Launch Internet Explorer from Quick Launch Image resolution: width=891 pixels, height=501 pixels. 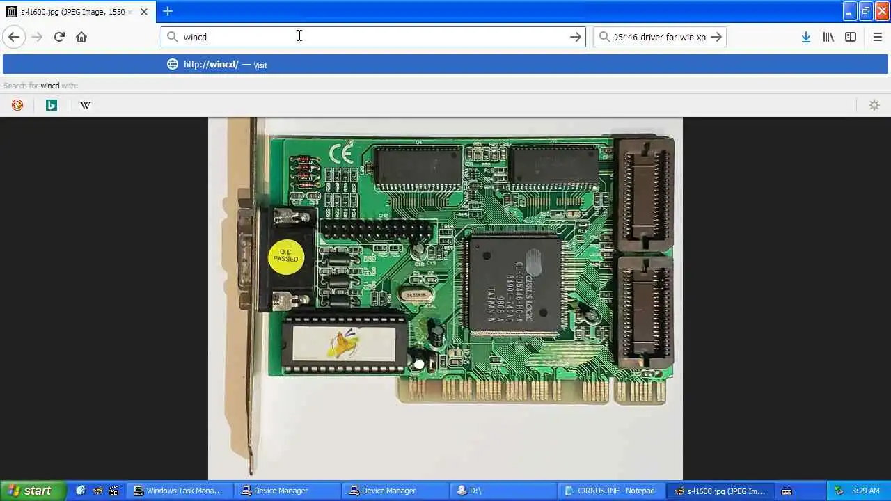[x=81, y=491]
